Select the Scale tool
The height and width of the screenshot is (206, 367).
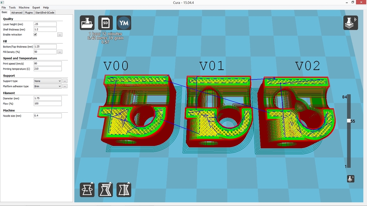tap(105, 190)
